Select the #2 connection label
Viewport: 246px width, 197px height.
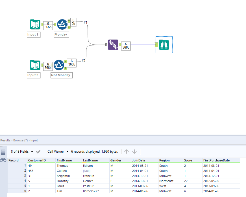(x=84, y=61)
